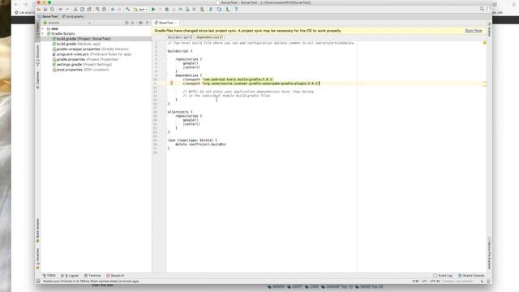Click the com.android.tools.build classpath line
The width and height of the screenshot is (519, 292).
pos(228,79)
